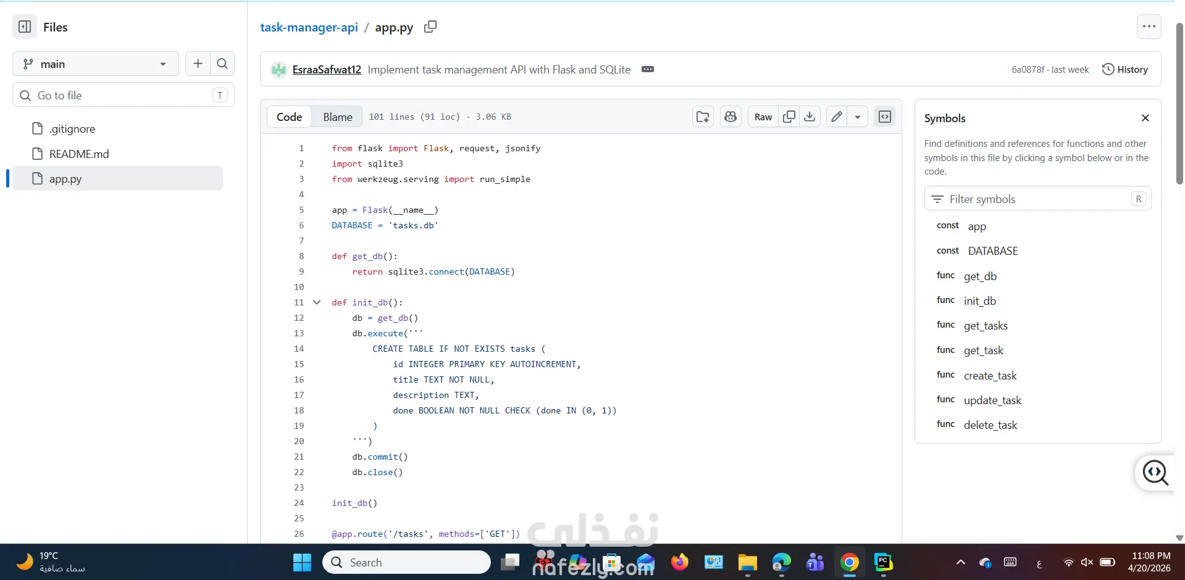Edit file with the pencil icon
The width and height of the screenshot is (1185, 580).
click(837, 117)
